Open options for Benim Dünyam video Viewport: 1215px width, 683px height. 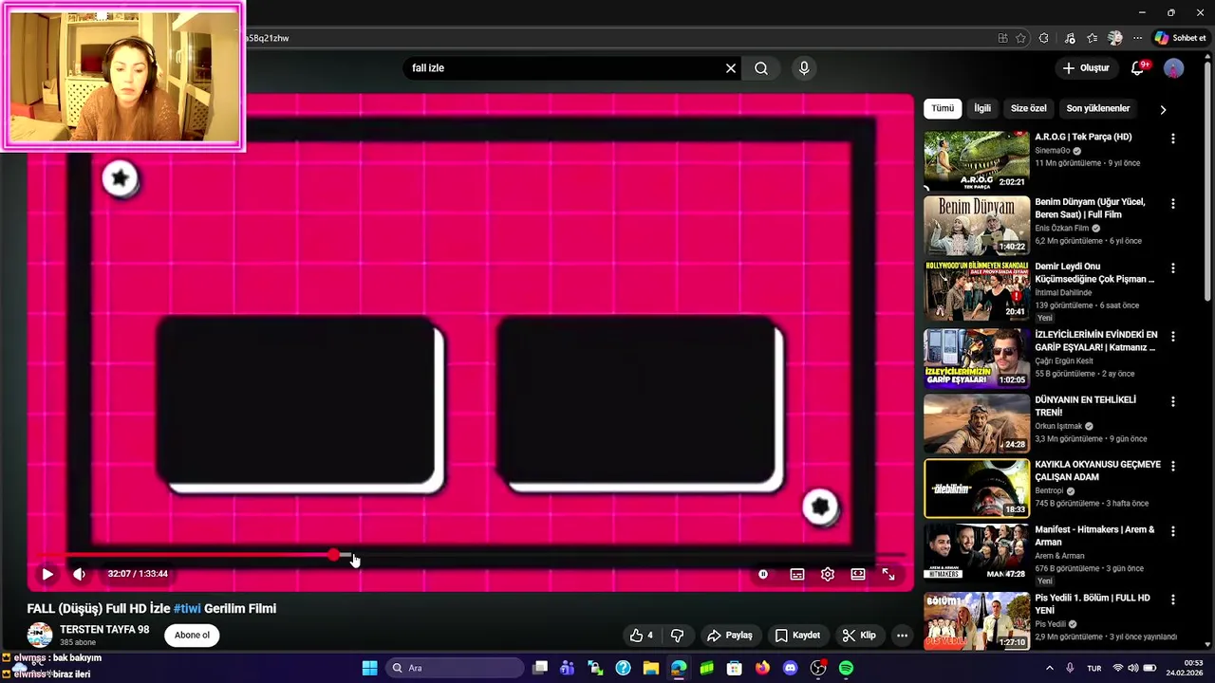coord(1173,204)
